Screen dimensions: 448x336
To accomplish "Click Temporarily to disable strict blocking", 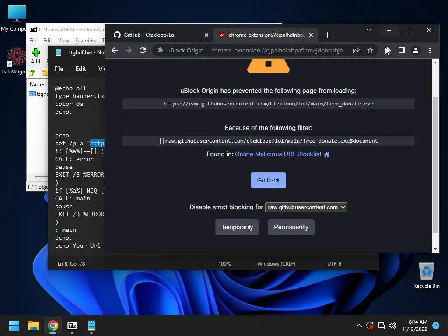I will (x=237, y=227).
